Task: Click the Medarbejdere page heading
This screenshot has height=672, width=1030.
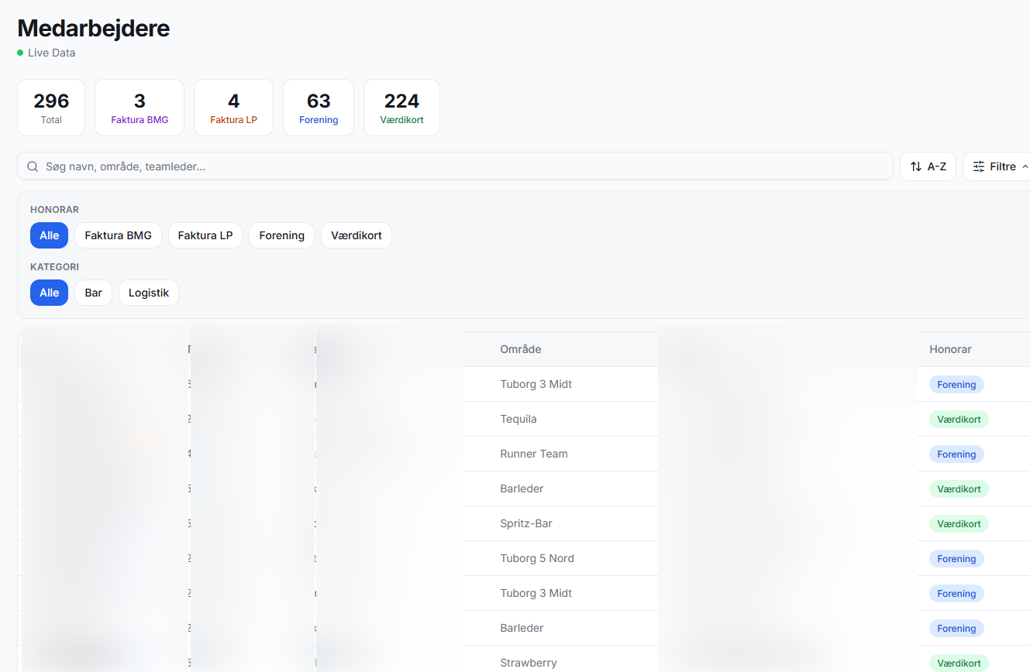Action: tap(93, 28)
